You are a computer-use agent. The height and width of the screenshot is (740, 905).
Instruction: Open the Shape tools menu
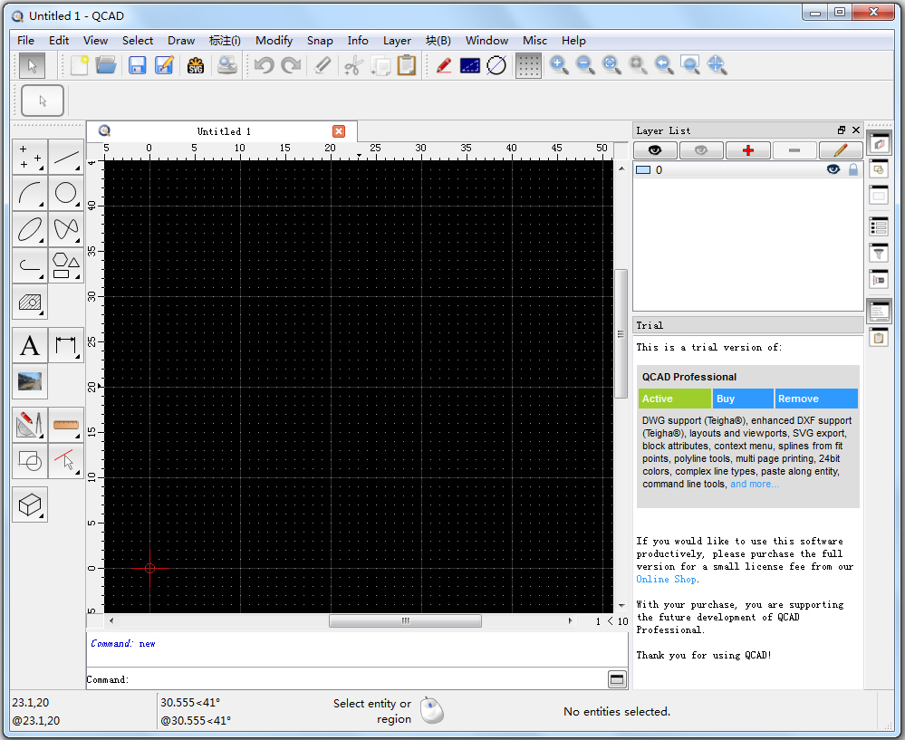pyautogui.click(x=66, y=265)
